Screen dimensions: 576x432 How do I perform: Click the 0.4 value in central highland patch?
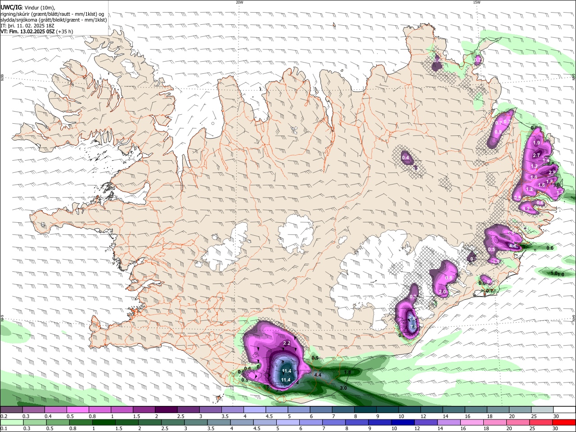pos(405,157)
